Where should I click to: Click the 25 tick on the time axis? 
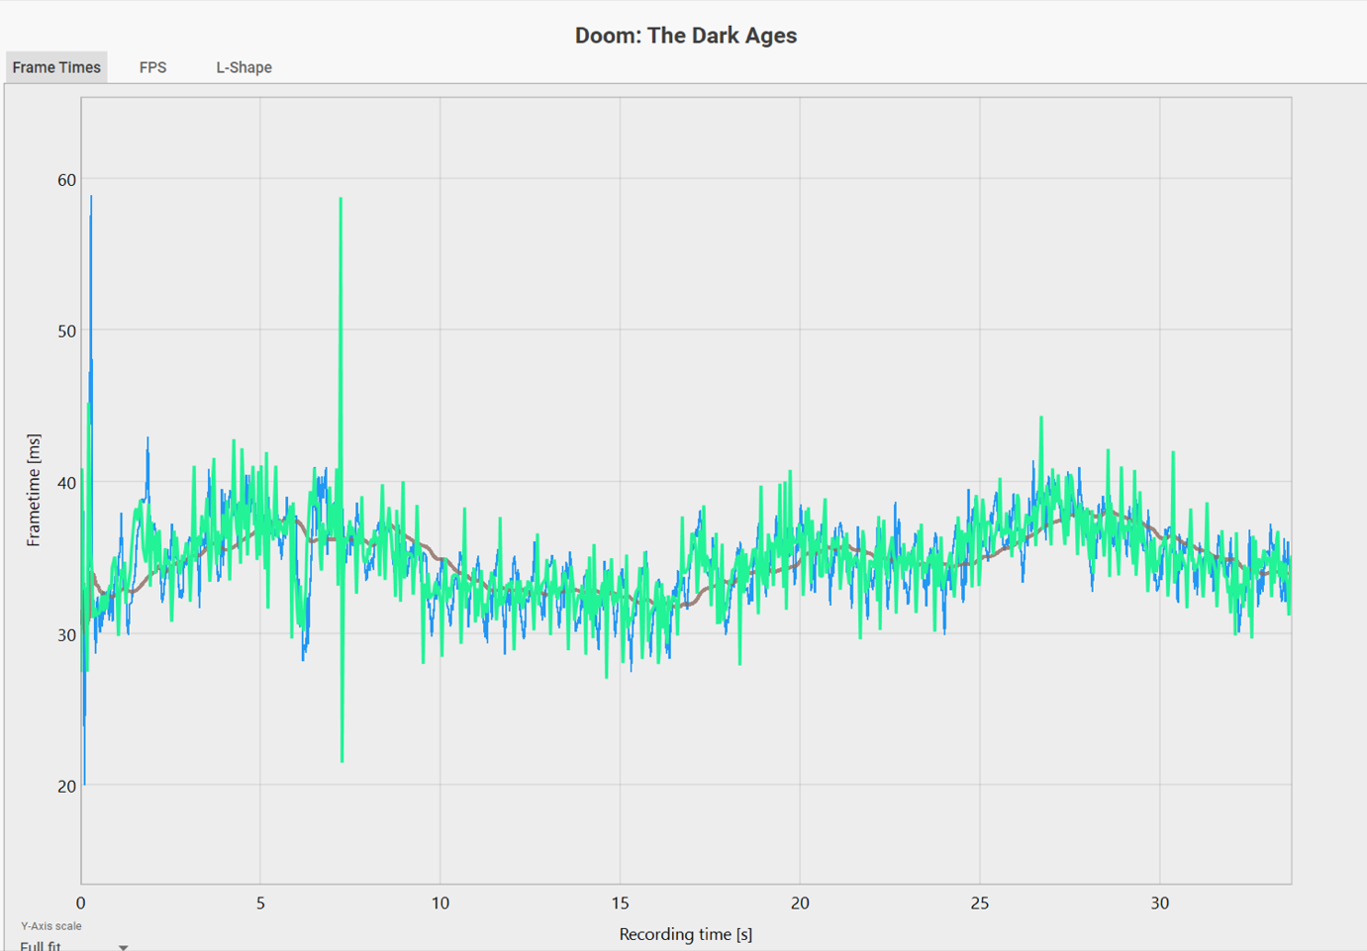pyautogui.click(x=979, y=903)
